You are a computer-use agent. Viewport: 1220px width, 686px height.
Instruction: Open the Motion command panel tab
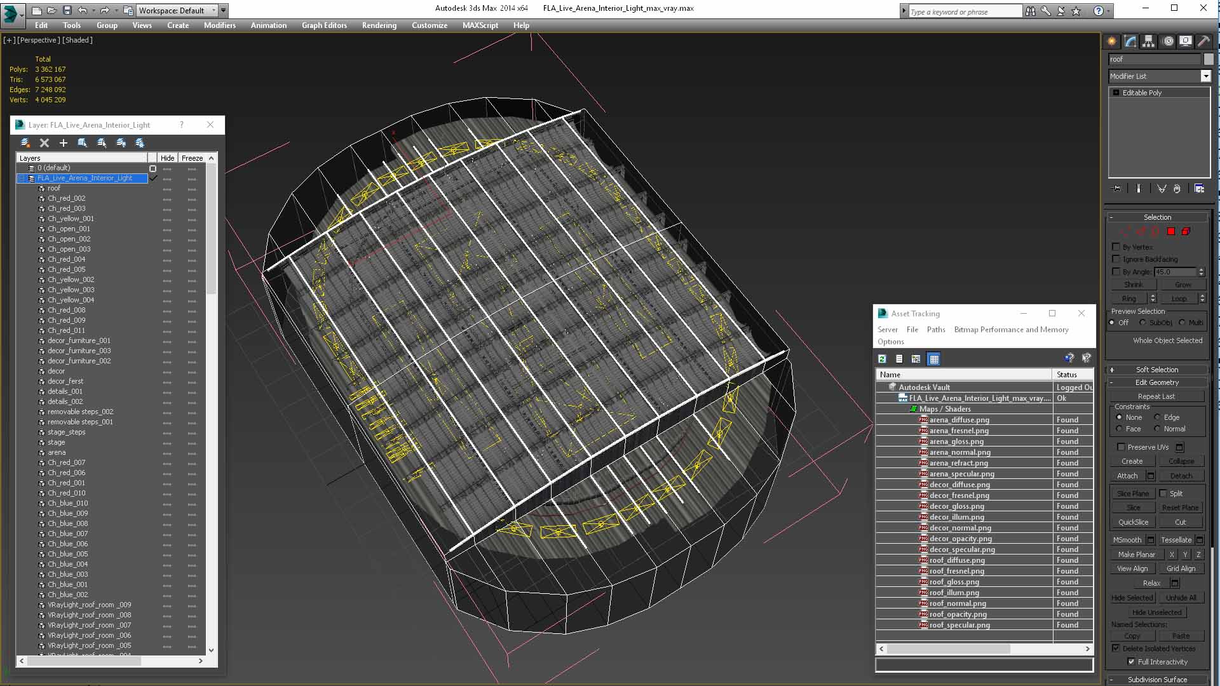coord(1168,41)
